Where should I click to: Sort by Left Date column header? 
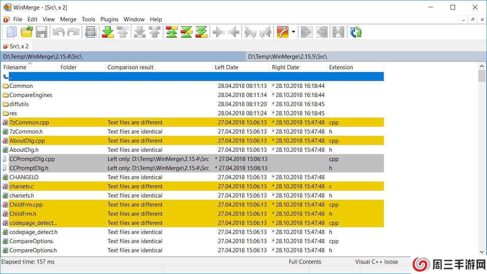coord(241,67)
